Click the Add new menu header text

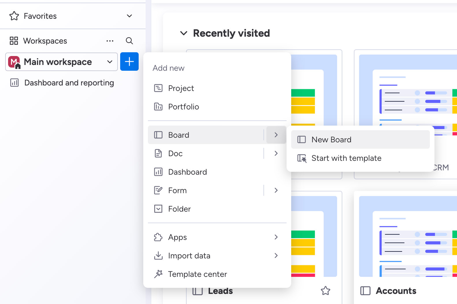168,68
